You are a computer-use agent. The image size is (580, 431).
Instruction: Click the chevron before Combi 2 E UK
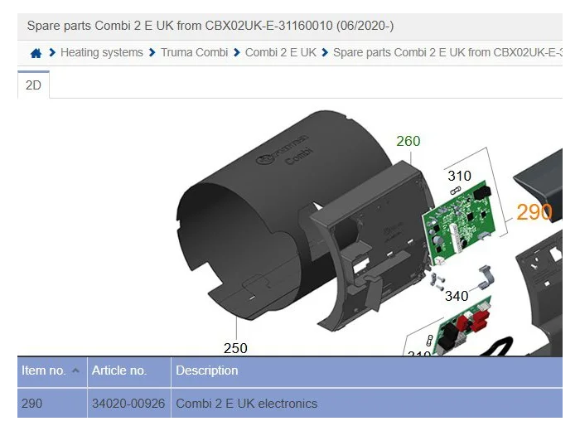(x=237, y=52)
